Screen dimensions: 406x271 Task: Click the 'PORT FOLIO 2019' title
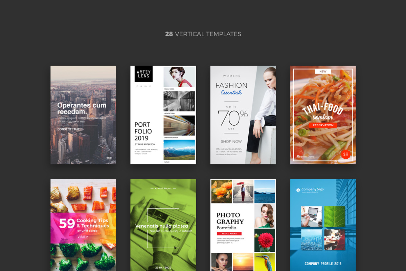143,131
